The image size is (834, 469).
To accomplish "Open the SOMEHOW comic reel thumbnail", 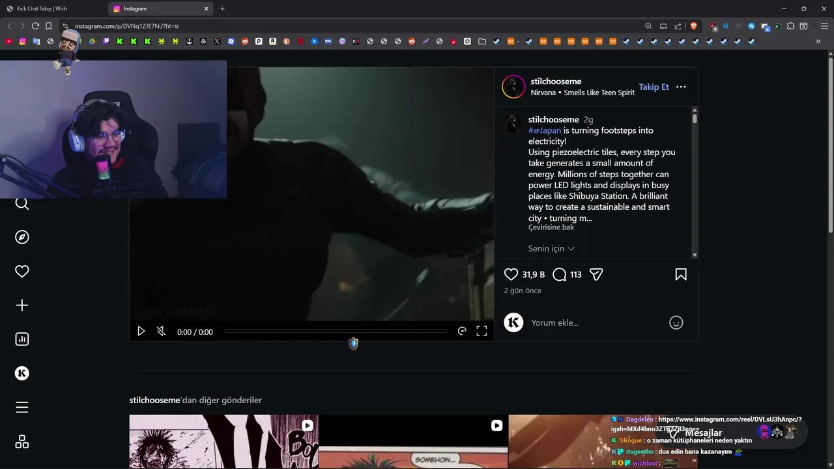I will (x=413, y=442).
